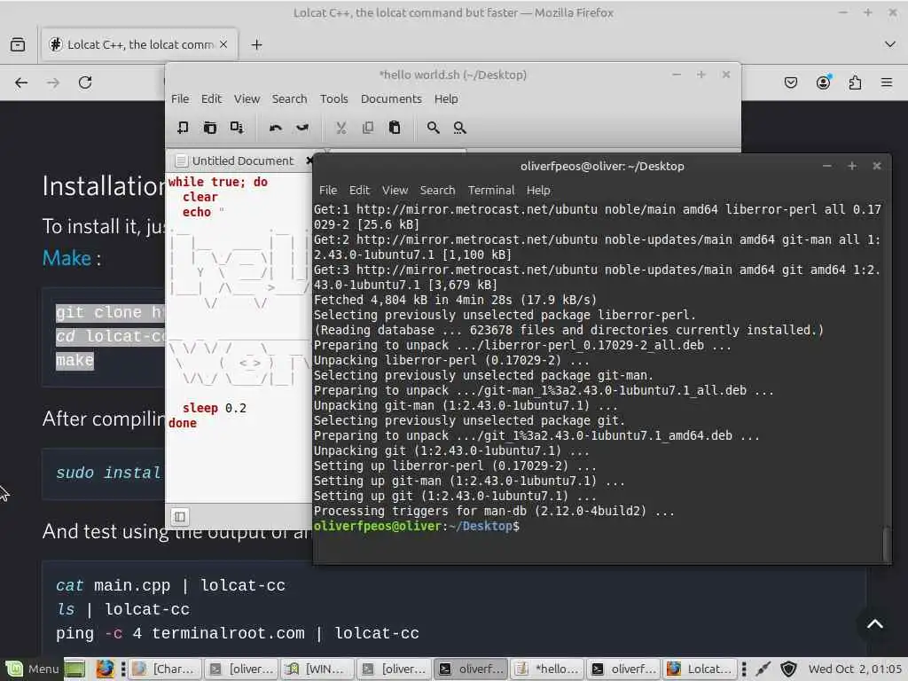Open Firefox recent browsing view icon
Image resolution: width=908 pixels, height=681 pixels.
point(18,44)
